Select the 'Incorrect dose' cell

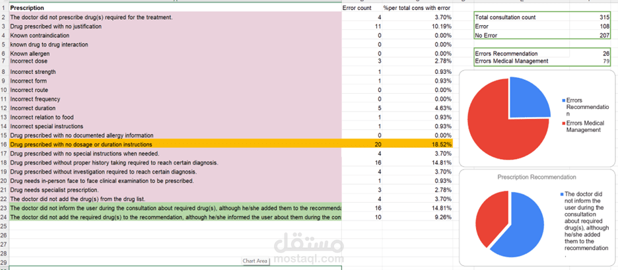[176, 61]
